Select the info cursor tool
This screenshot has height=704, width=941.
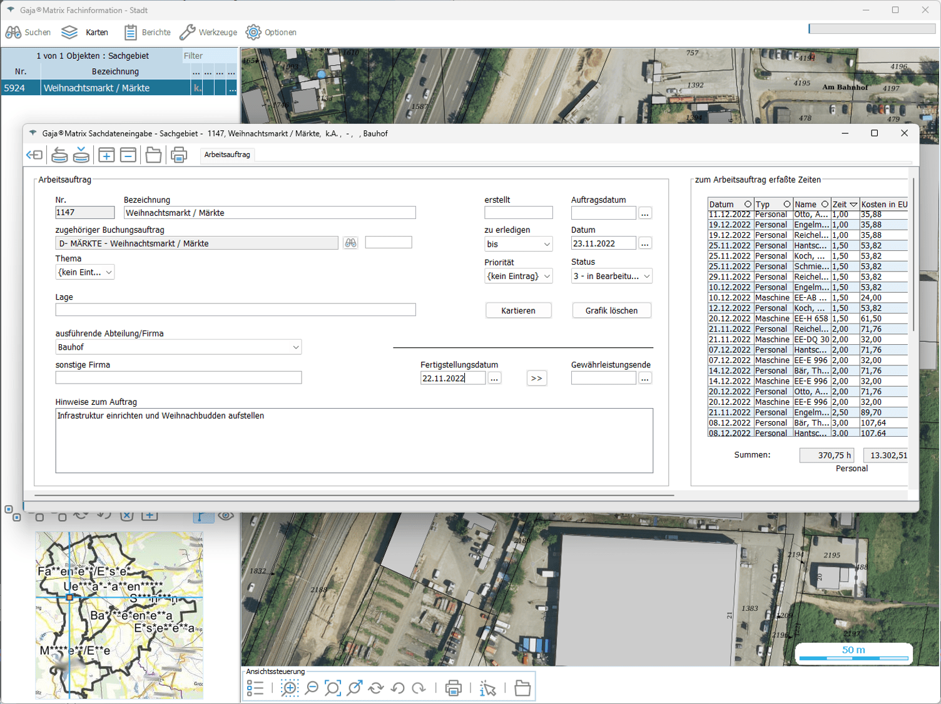click(x=487, y=688)
